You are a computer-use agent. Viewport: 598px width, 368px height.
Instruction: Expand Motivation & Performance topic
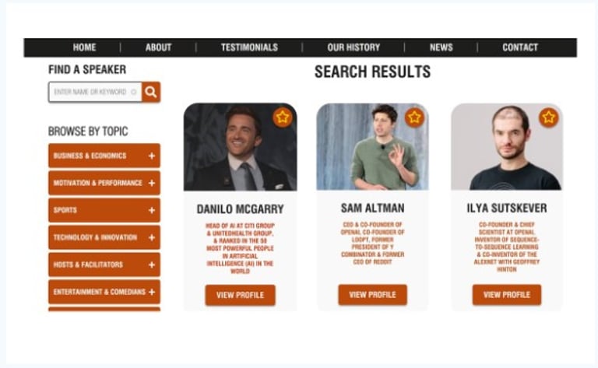tap(104, 183)
